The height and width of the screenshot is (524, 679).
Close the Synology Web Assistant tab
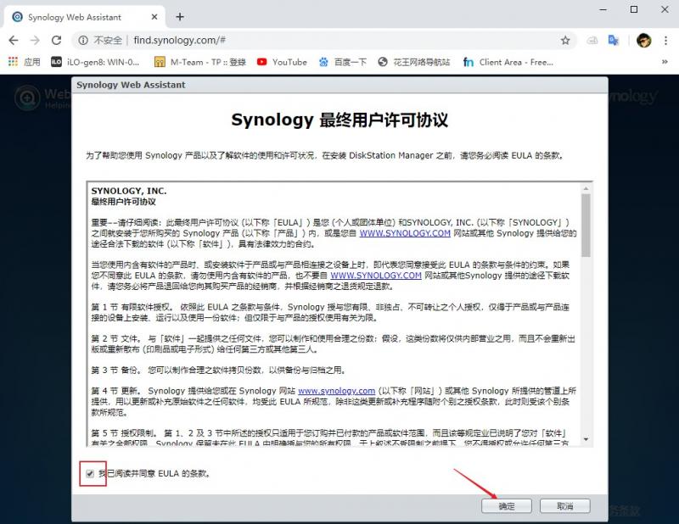coord(154,17)
